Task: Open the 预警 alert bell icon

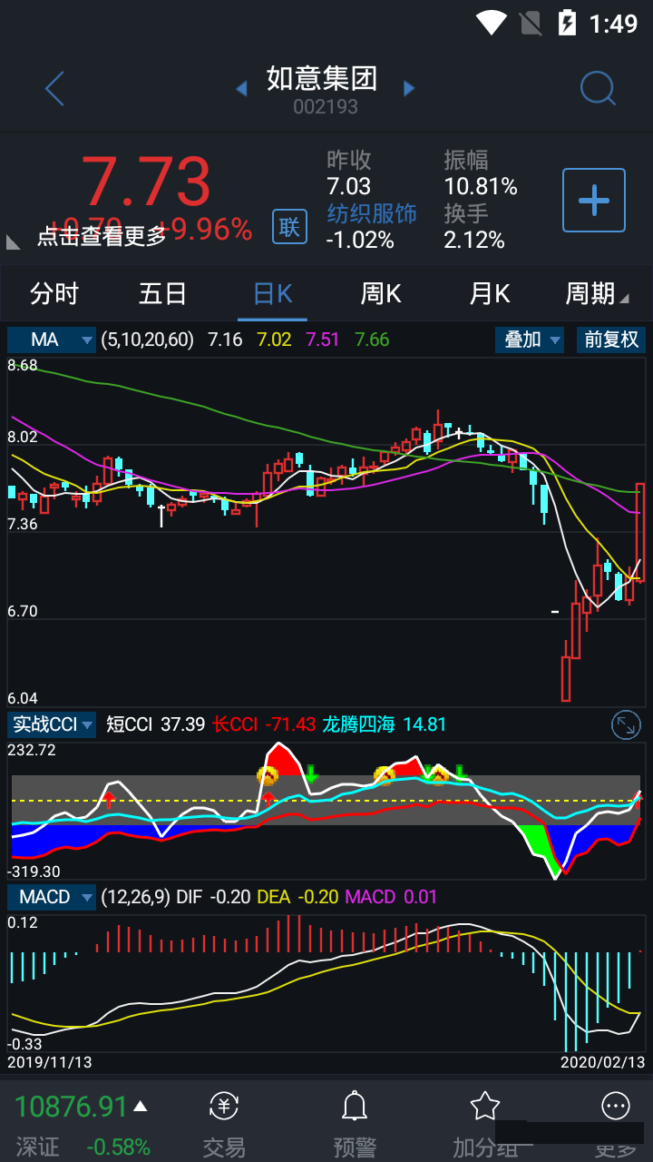Action: click(354, 1106)
